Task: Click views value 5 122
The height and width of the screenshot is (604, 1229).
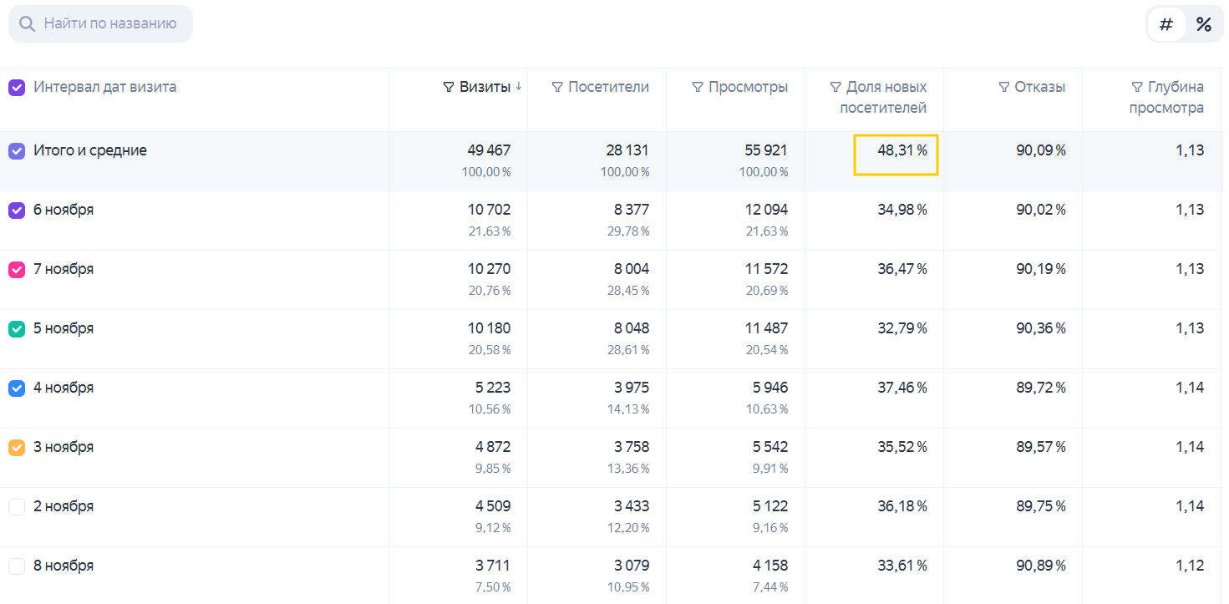Action: (770, 506)
